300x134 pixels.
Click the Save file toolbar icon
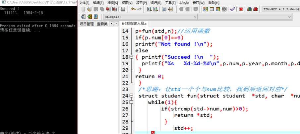coord(96,9)
